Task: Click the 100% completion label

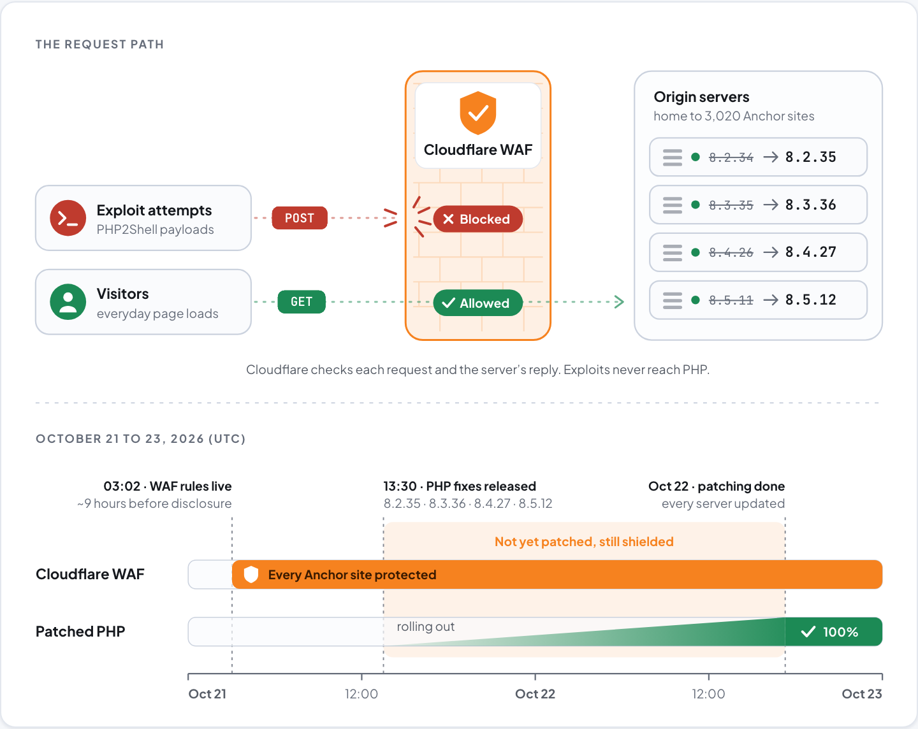Action: [x=840, y=632]
